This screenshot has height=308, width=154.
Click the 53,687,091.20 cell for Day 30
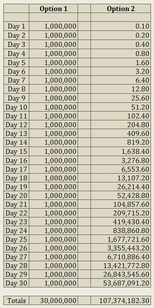pyautogui.click(x=121, y=283)
